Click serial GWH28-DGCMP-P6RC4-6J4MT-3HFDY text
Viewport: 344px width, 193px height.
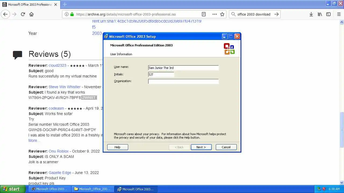[62, 130]
